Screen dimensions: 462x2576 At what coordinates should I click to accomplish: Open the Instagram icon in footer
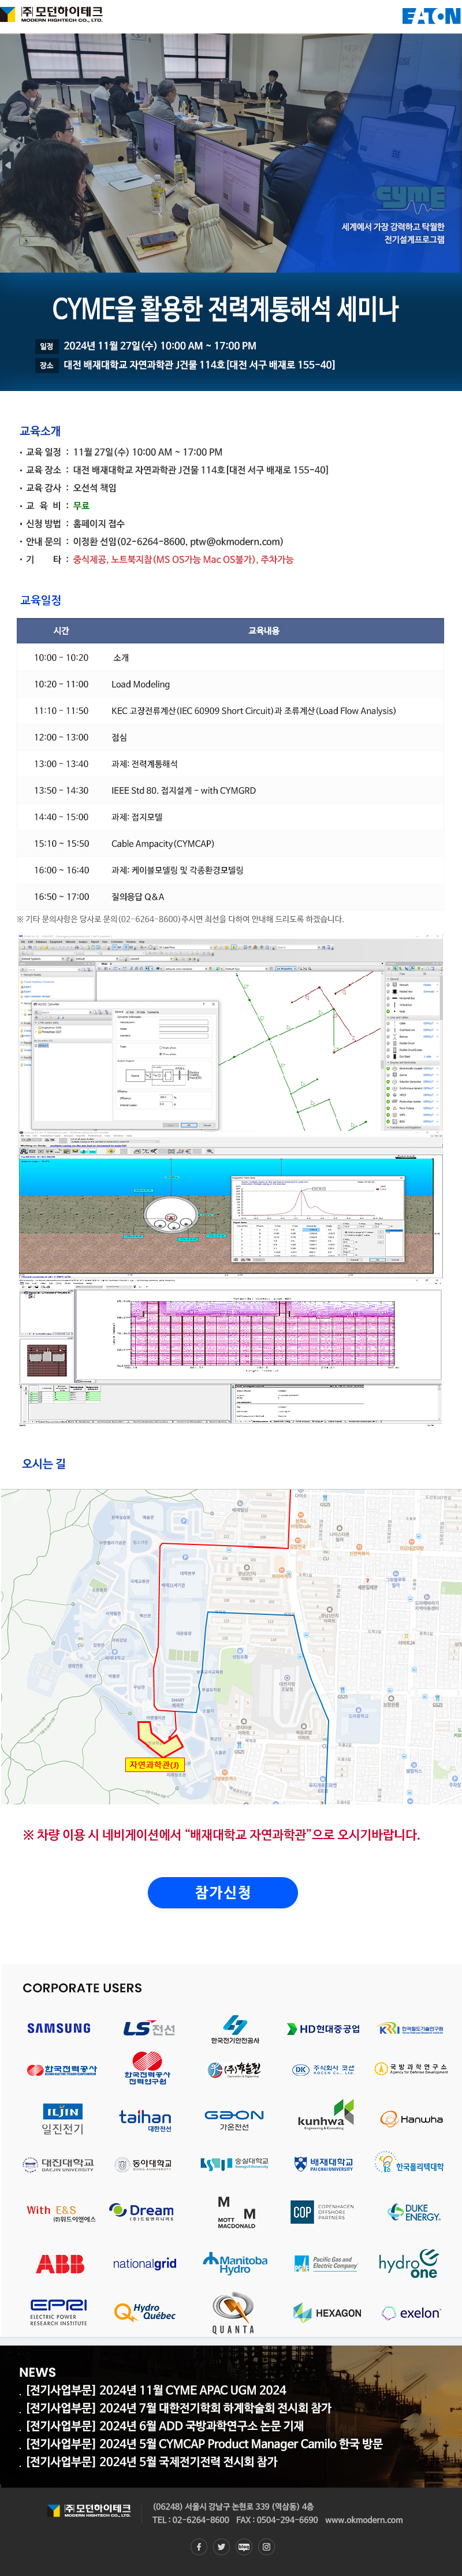pos(266,2546)
